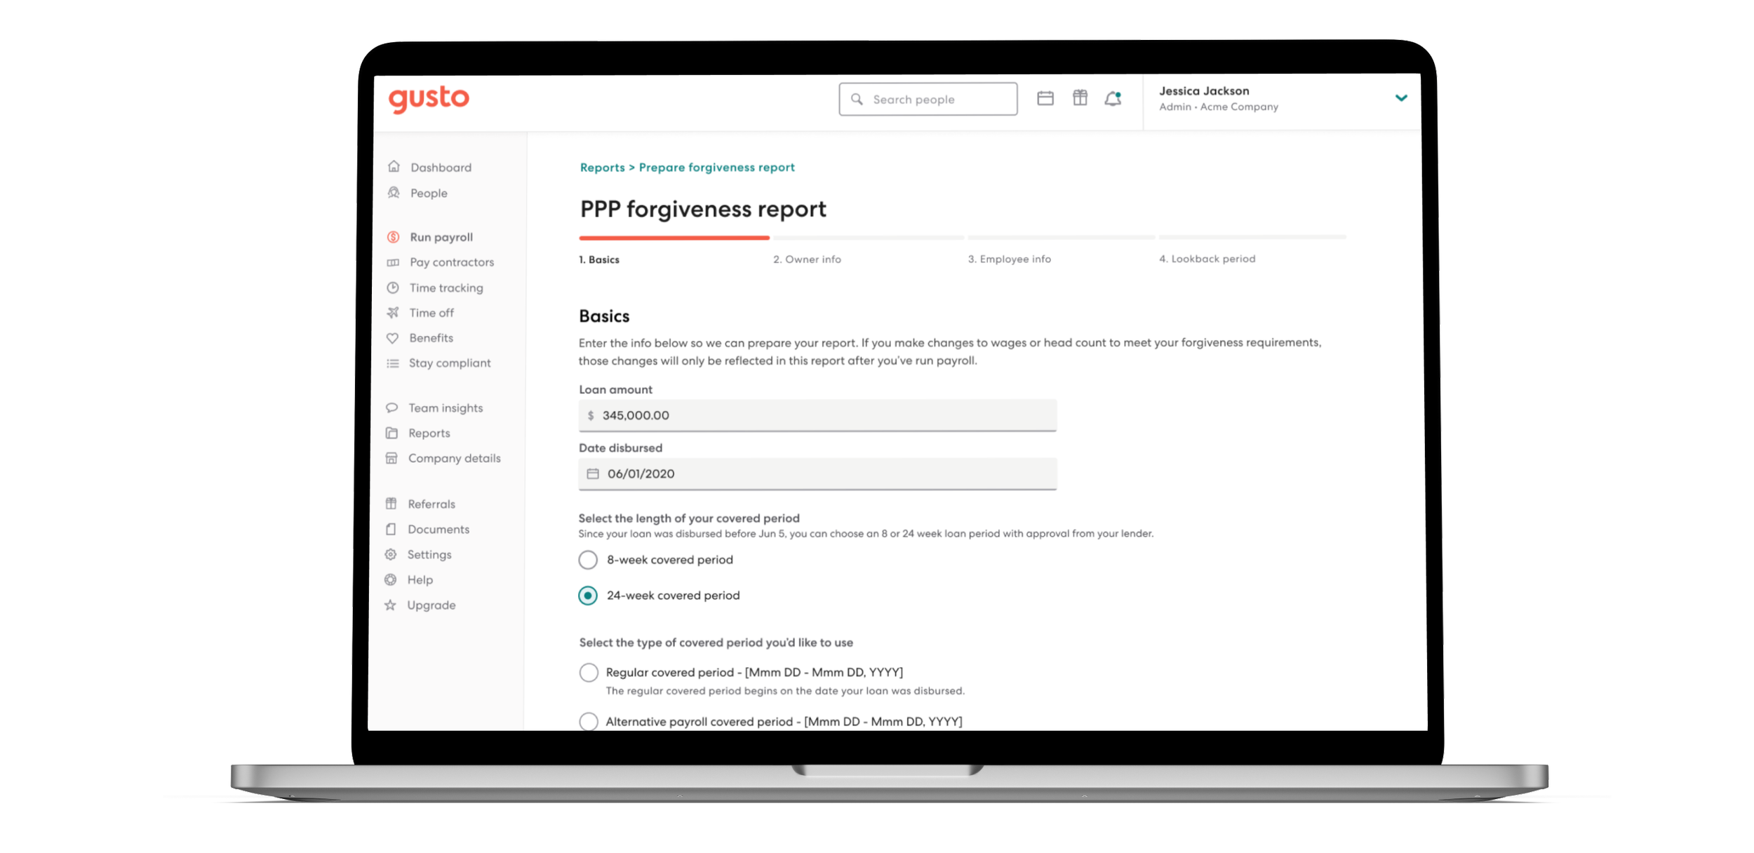This screenshot has height=853, width=1754.
Task: Choose Alternative payroll covered period option
Action: (589, 721)
